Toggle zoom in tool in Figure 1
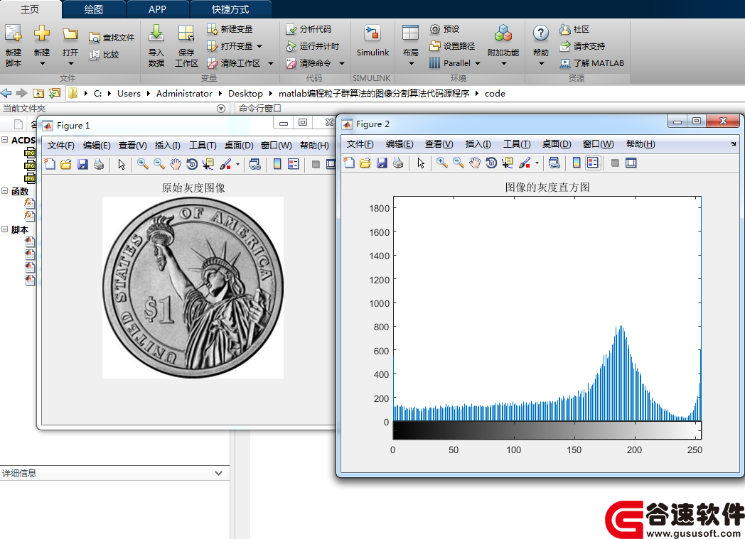This screenshot has height=539, width=745. pos(143,164)
